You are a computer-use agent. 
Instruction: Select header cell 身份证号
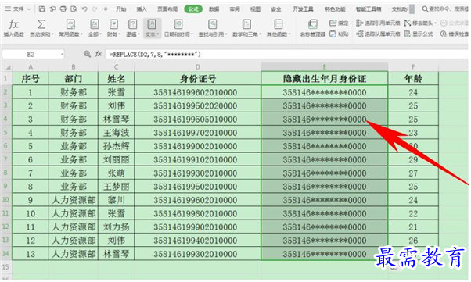[x=198, y=79]
